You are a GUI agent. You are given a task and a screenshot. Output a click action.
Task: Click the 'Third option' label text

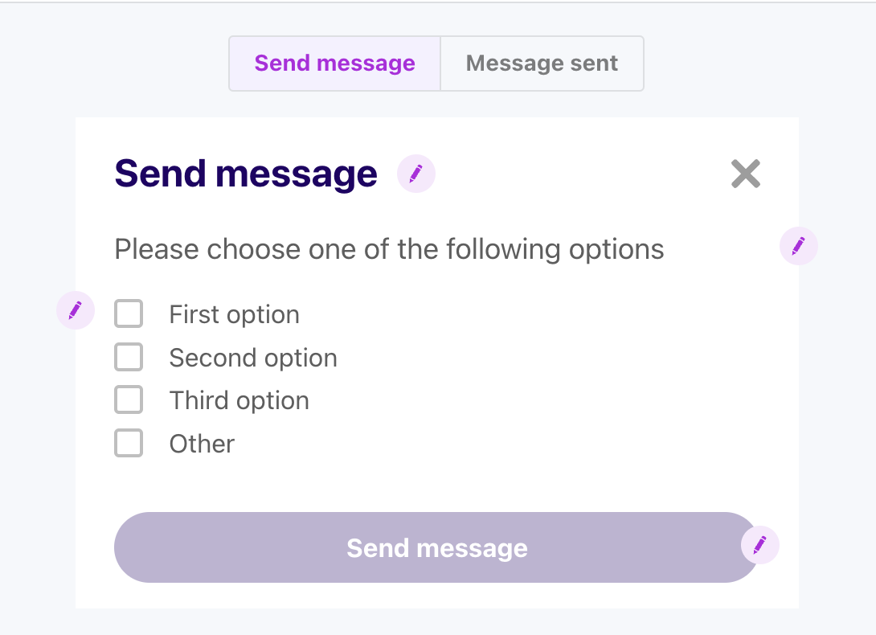239,400
